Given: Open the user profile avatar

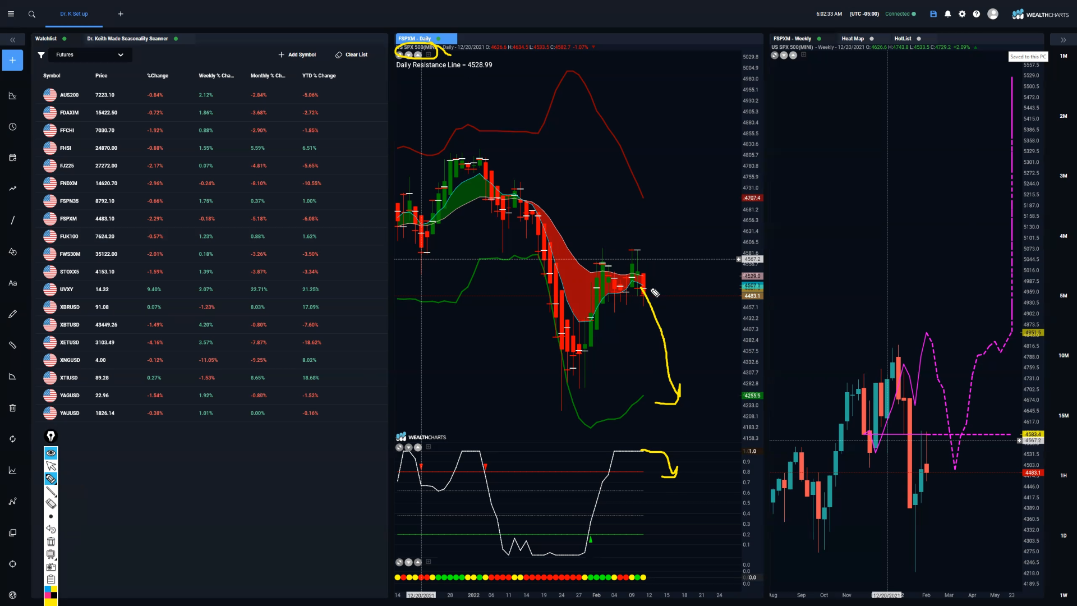Looking at the screenshot, I should tap(993, 14).
